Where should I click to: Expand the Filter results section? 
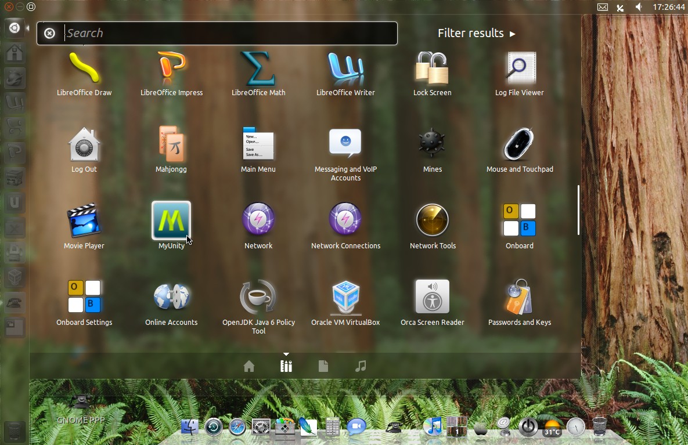(477, 33)
